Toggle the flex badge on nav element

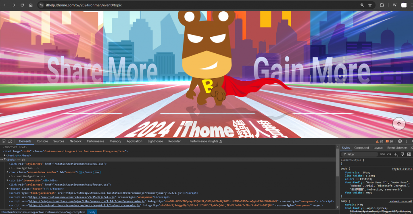point(97,172)
